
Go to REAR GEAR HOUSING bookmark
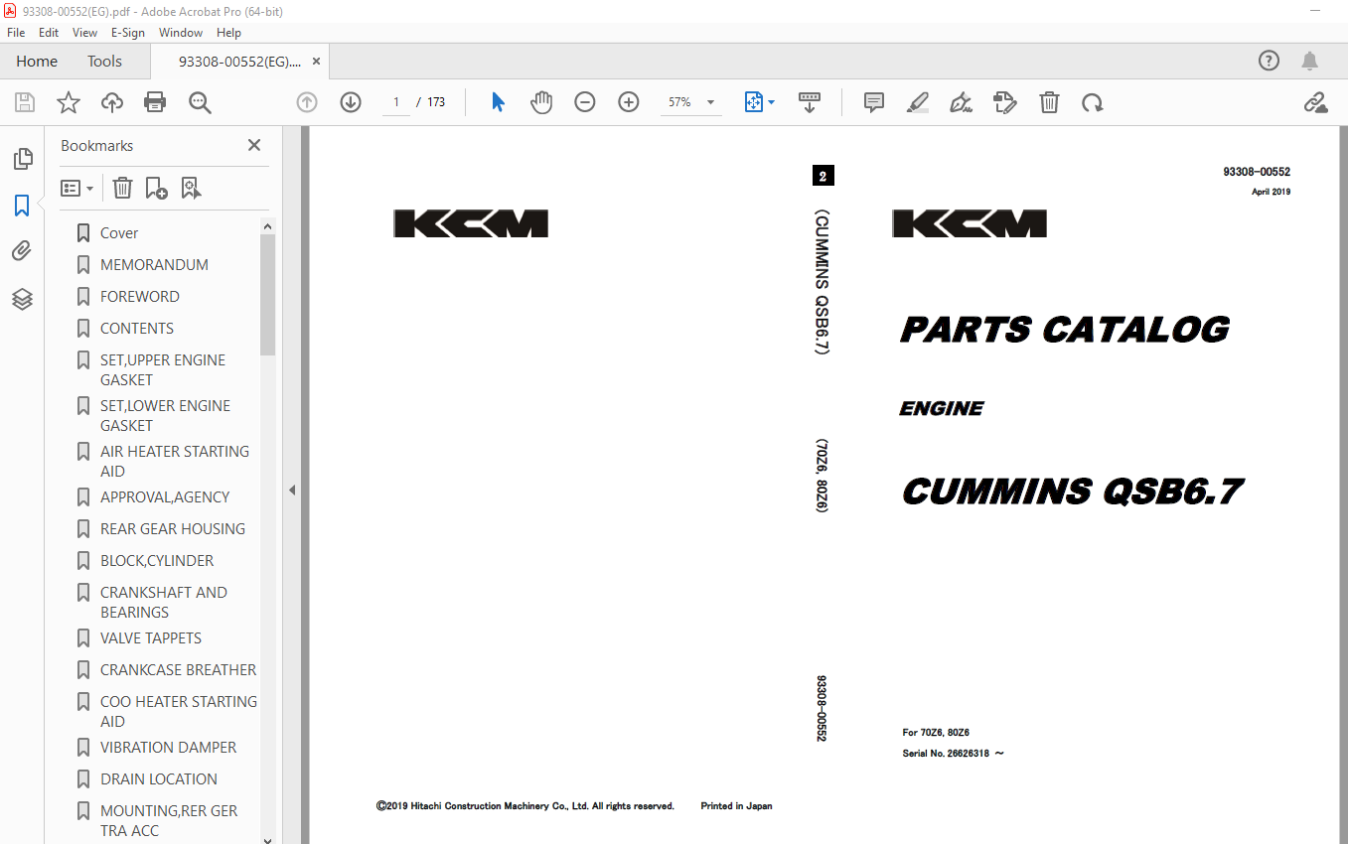click(173, 528)
